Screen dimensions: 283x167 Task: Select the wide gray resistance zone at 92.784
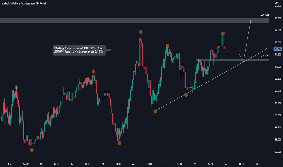click(x=135, y=20)
